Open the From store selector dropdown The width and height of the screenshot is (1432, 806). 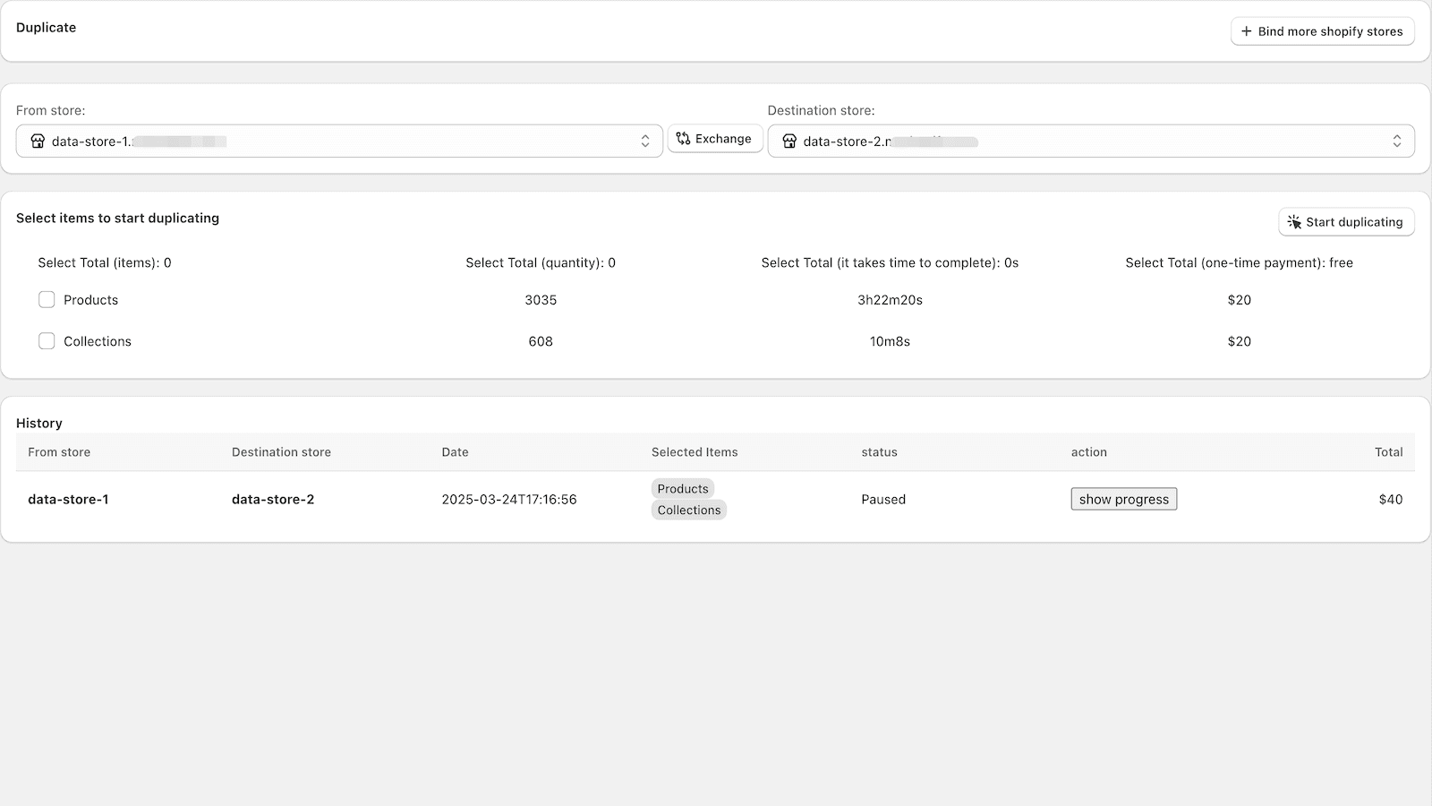pos(645,141)
